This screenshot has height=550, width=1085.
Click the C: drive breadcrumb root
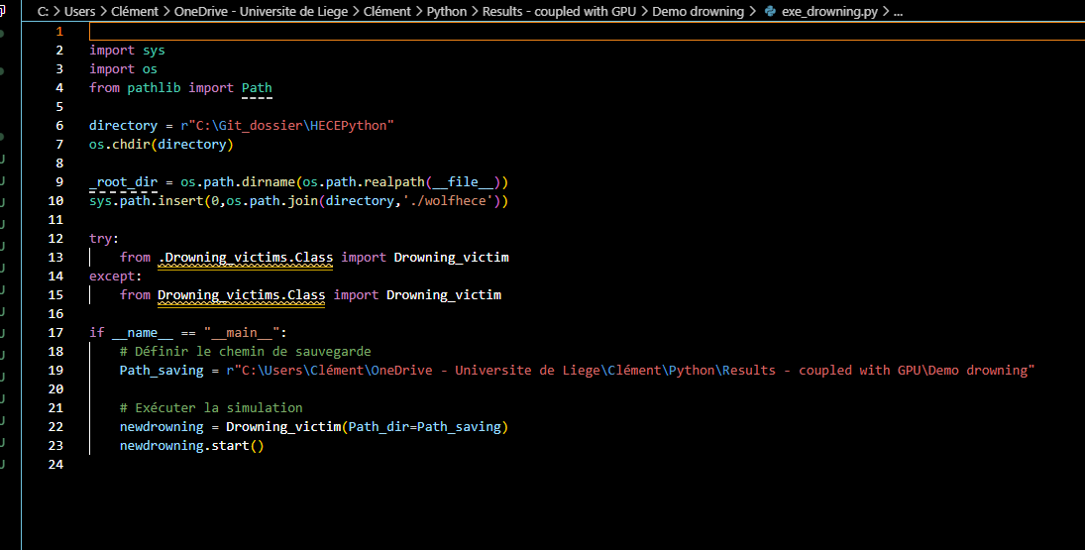click(x=43, y=12)
